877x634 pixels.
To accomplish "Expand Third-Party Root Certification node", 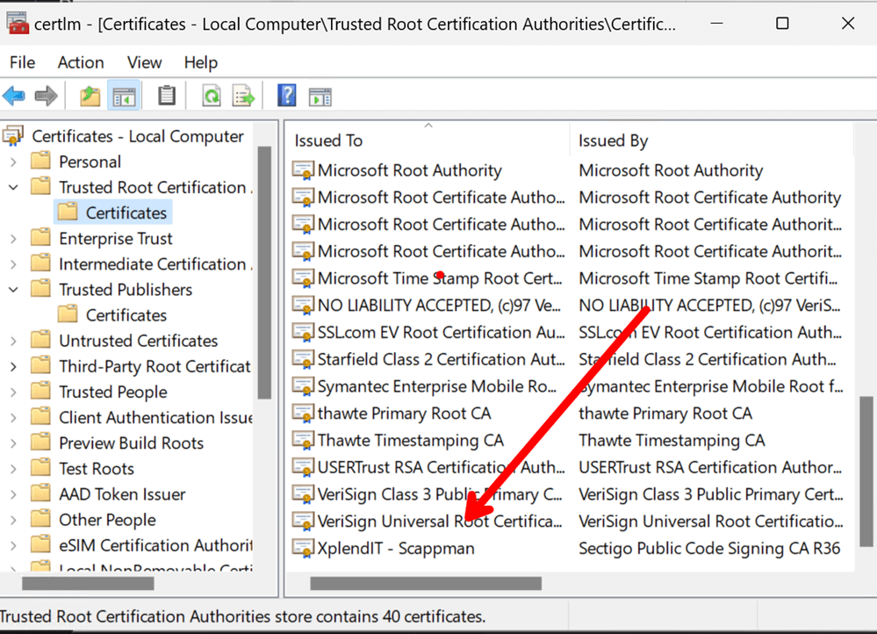I will pyautogui.click(x=13, y=366).
